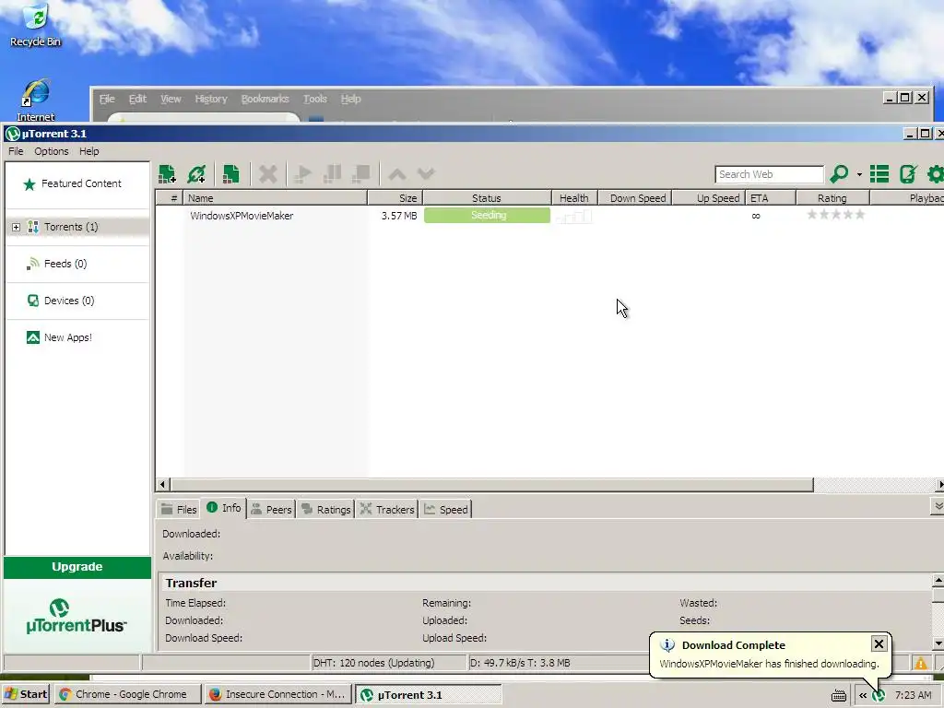The height and width of the screenshot is (708, 944).
Task: Switch to the Peers tab
Action: [x=271, y=509]
